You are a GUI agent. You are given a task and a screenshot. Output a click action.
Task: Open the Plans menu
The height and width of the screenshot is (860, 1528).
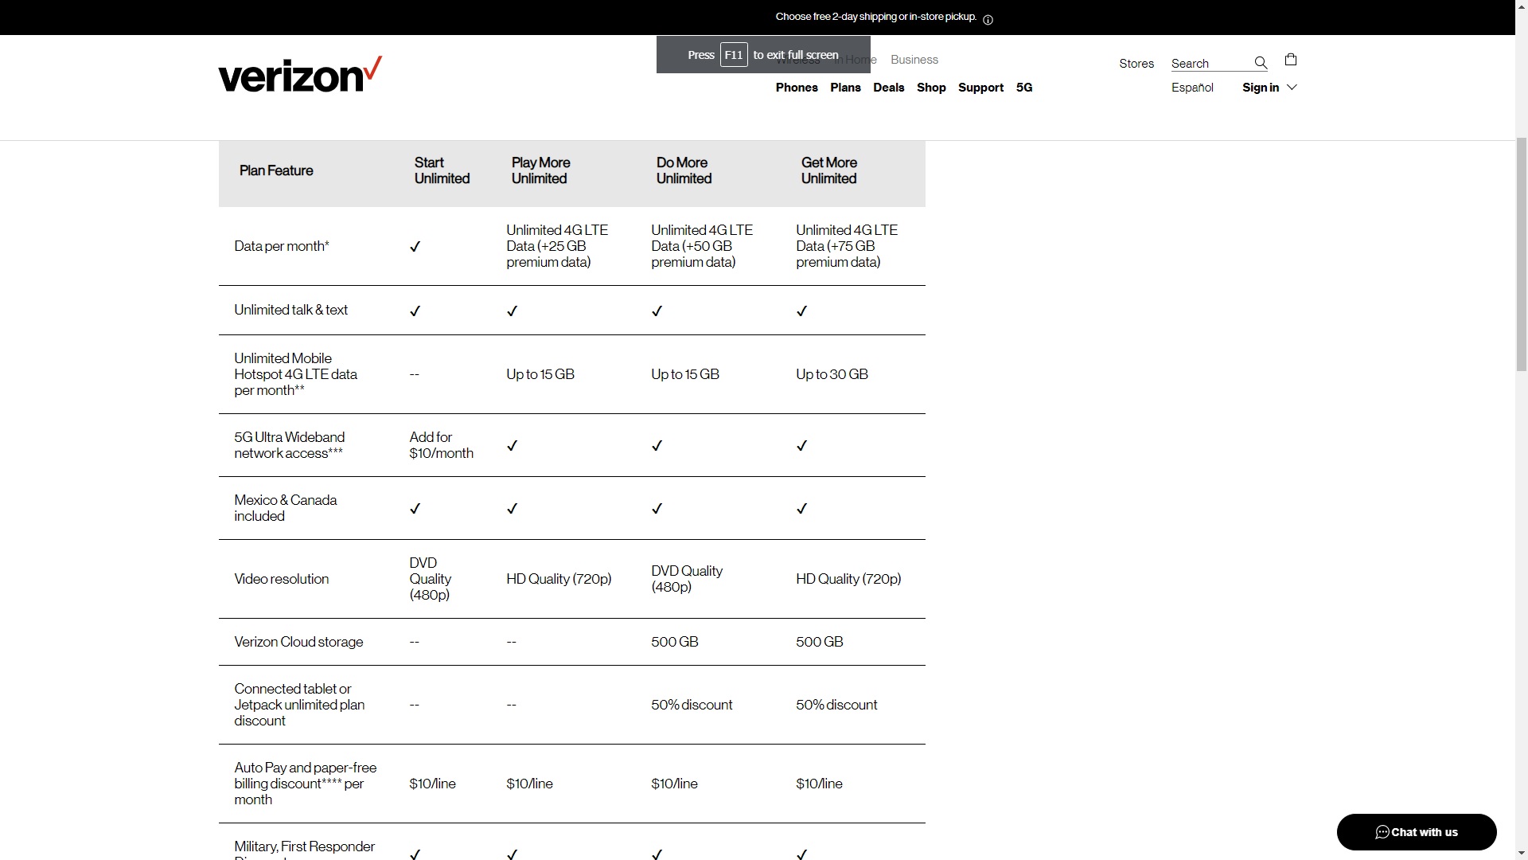(845, 88)
